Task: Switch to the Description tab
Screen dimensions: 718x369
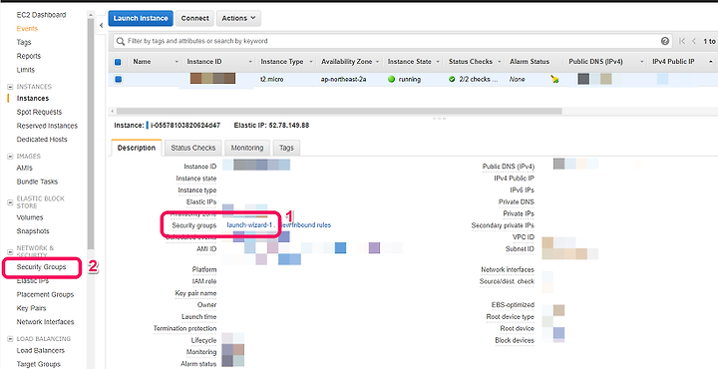Action: click(x=137, y=148)
